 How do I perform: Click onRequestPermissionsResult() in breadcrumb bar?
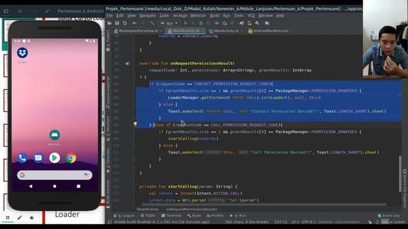coord(191,209)
